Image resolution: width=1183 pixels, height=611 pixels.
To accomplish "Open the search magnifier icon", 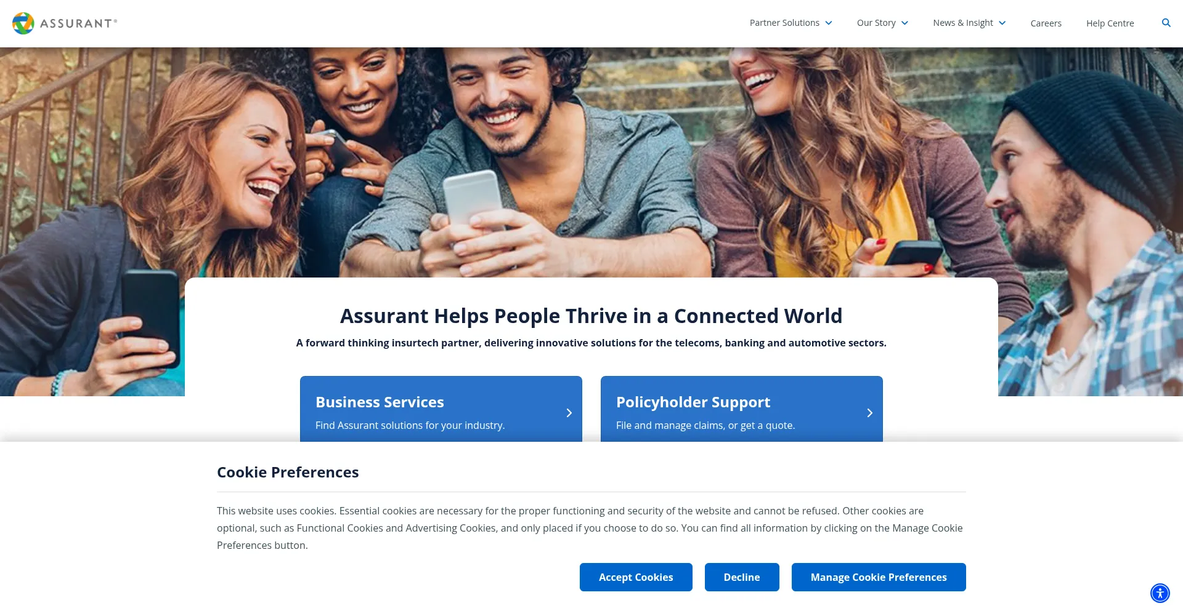I will coord(1166,23).
